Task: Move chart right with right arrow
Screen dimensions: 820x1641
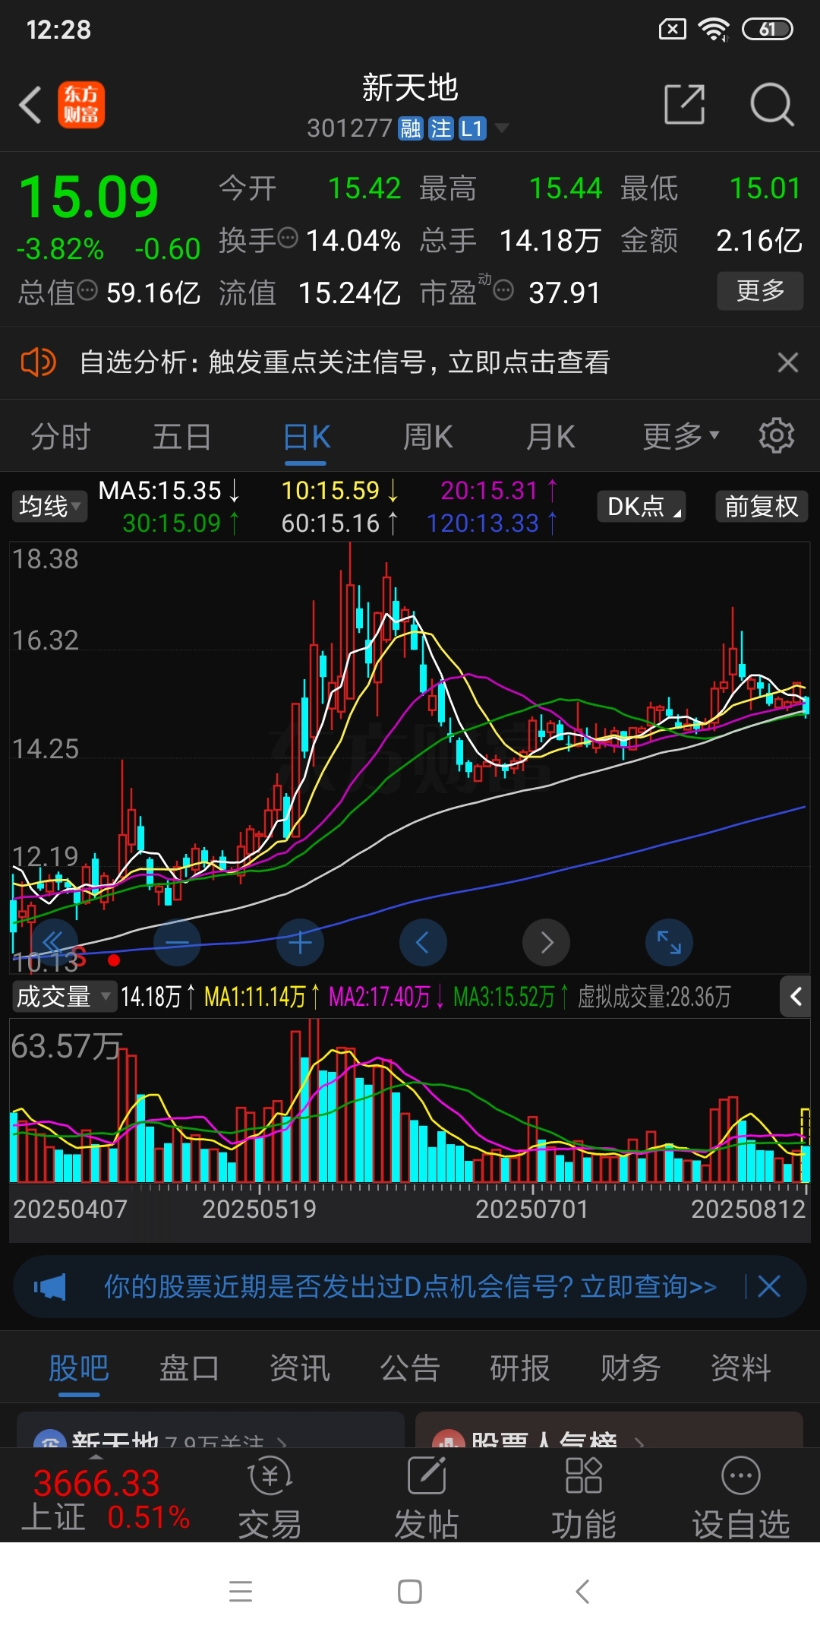Action: pyautogui.click(x=546, y=943)
